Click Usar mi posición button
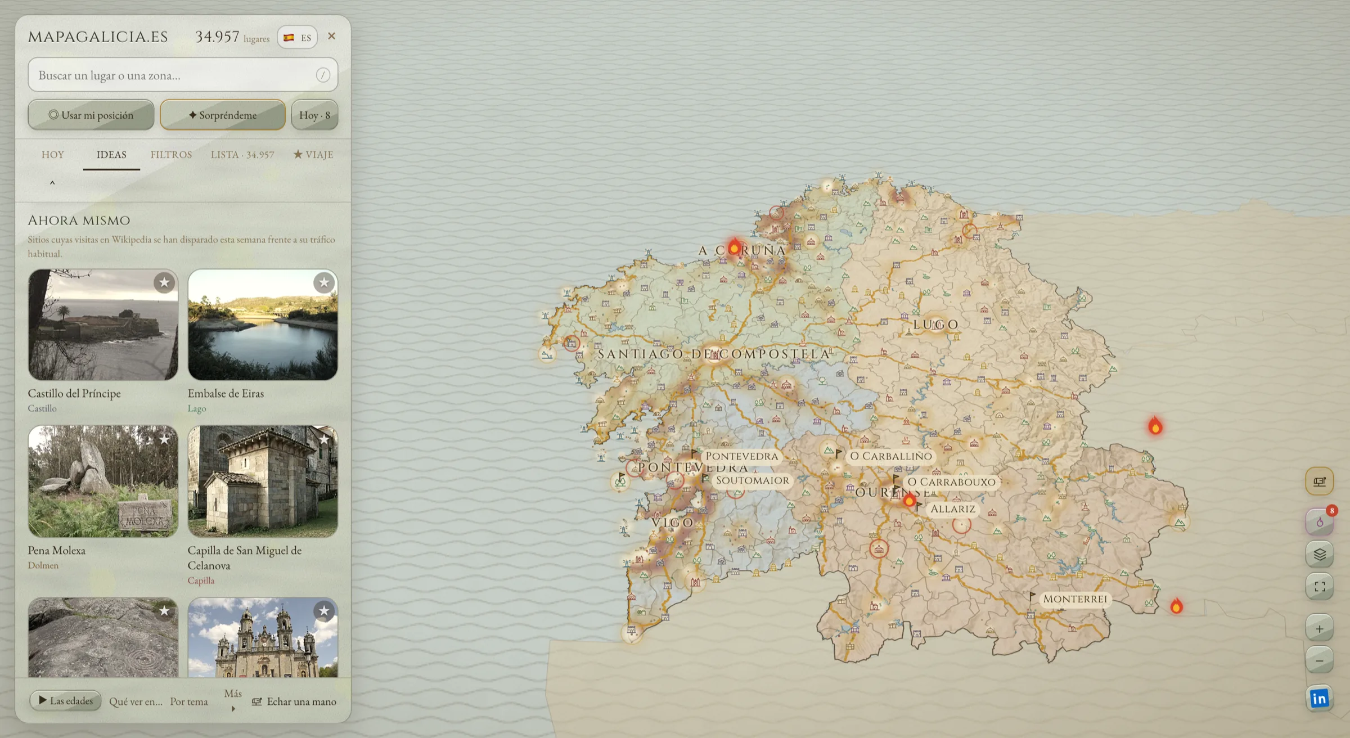Screen dimensions: 1350x738 [x=91, y=115]
